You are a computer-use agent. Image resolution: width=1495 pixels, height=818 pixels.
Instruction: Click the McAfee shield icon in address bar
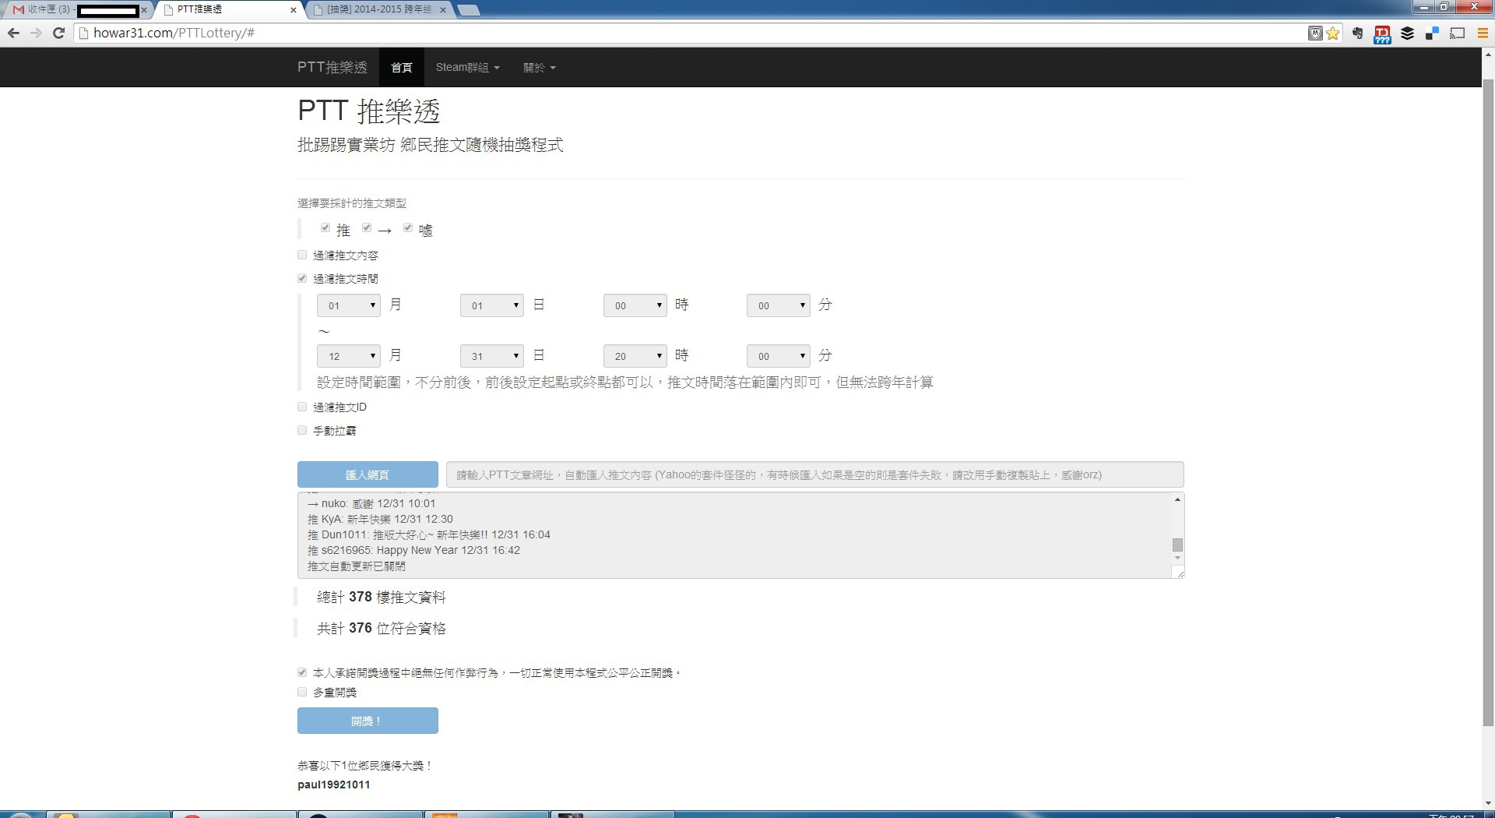(1315, 33)
